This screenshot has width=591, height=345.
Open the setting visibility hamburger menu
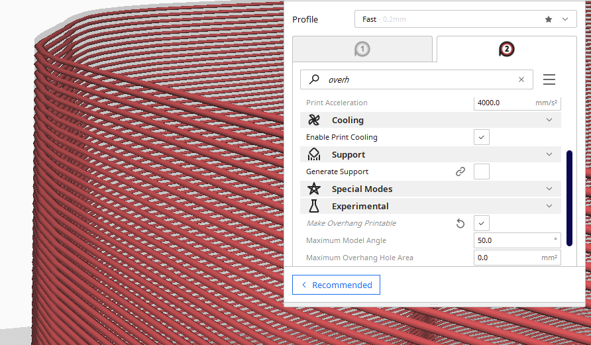pyautogui.click(x=549, y=79)
